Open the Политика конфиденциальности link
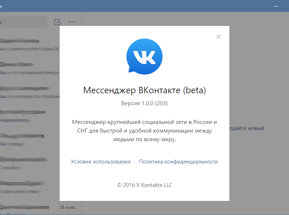The image size is (289, 215). click(178, 162)
